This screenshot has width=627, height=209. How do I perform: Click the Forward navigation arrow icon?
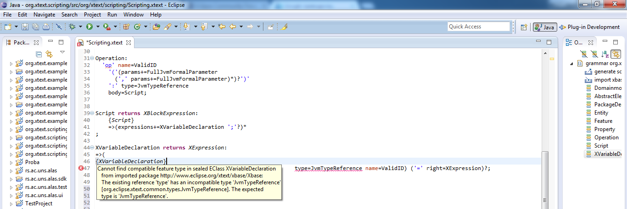pos(250,27)
